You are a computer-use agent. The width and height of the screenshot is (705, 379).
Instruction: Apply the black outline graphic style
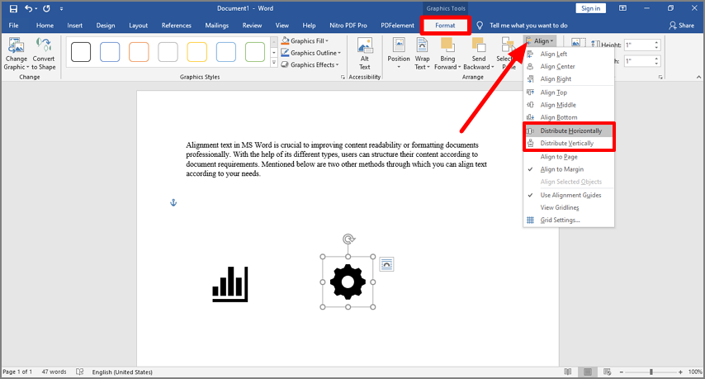point(81,52)
